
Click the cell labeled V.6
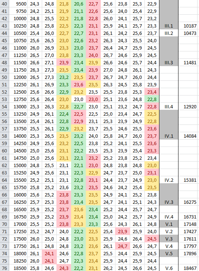pos(169,268)
